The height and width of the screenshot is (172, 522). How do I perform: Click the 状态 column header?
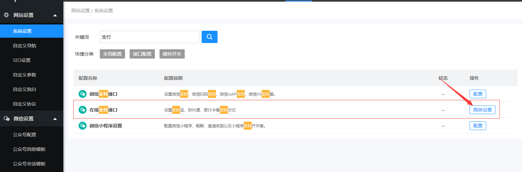pyautogui.click(x=443, y=78)
